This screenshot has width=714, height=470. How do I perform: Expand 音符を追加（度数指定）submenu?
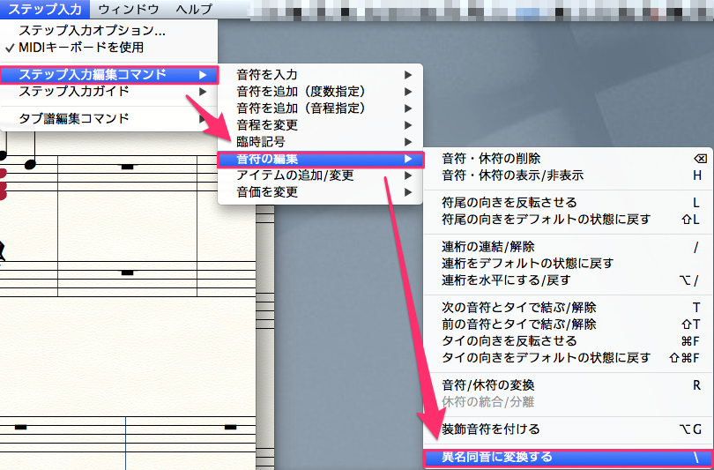(x=321, y=92)
